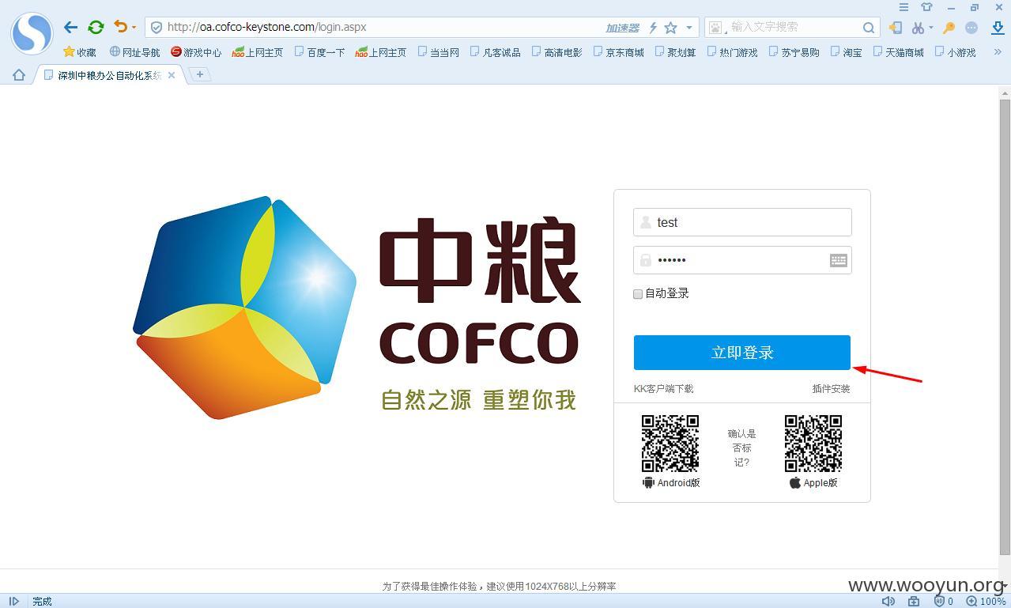Open the 百度一下 bookmark
Image resolution: width=1011 pixels, height=608 pixels.
(x=319, y=52)
